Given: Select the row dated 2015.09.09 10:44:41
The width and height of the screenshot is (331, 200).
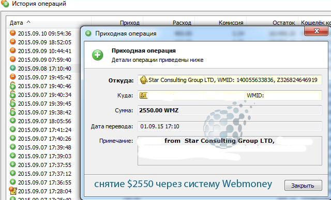Looking at the screenshot, I should [x=44, y=51].
